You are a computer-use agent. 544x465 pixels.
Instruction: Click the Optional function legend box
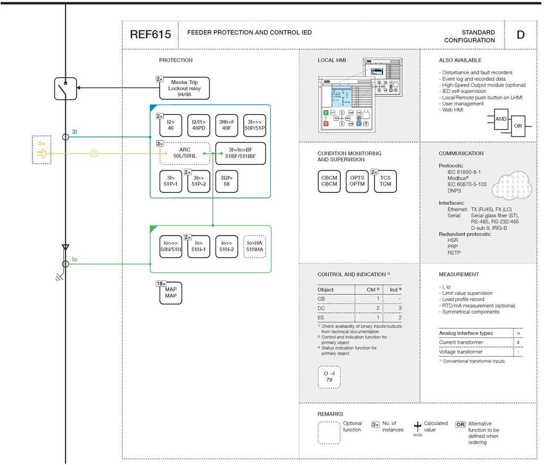pos(329,433)
